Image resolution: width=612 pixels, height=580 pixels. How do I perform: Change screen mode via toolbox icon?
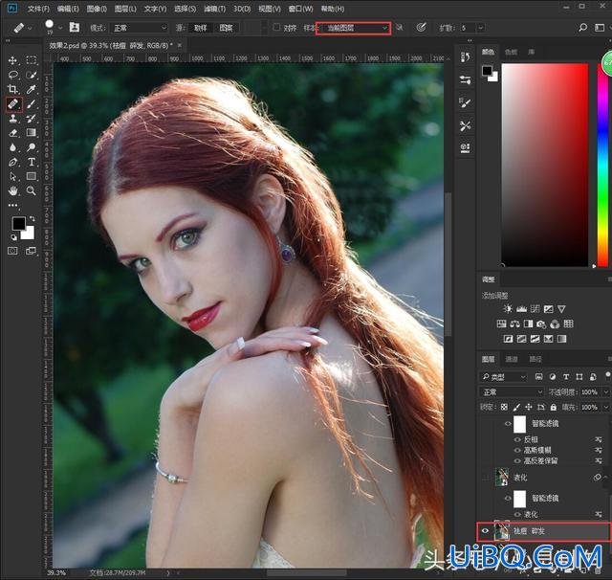[31, 251]
